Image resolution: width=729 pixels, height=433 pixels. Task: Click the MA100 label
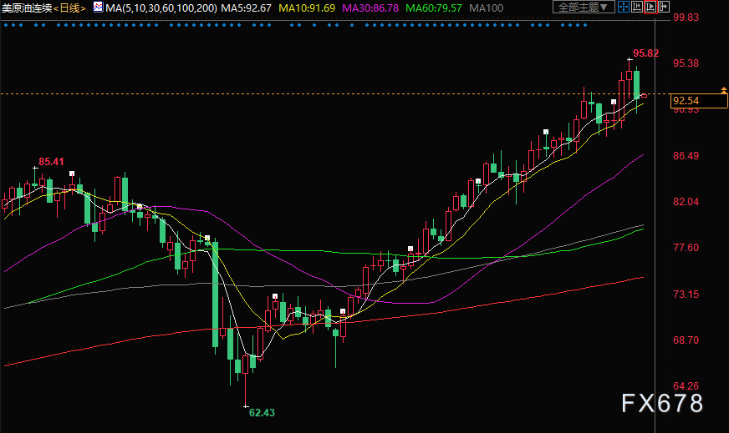tap(486, 8)
